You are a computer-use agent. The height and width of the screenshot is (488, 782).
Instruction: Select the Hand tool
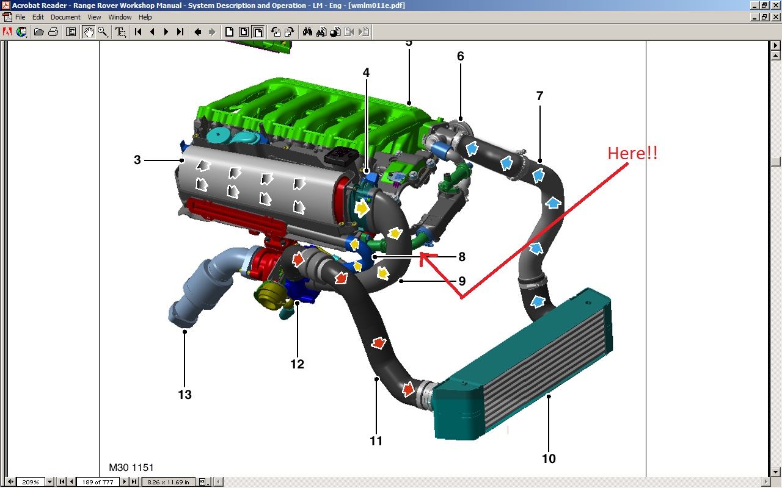tap(89, 32)
